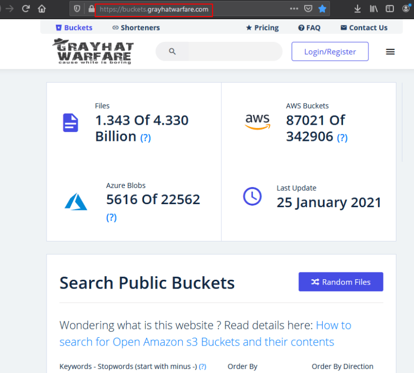The width and height of the screenshot is (414, 373).
Task: Open the Library icon in toolbar
Action: tap(374, 9)
